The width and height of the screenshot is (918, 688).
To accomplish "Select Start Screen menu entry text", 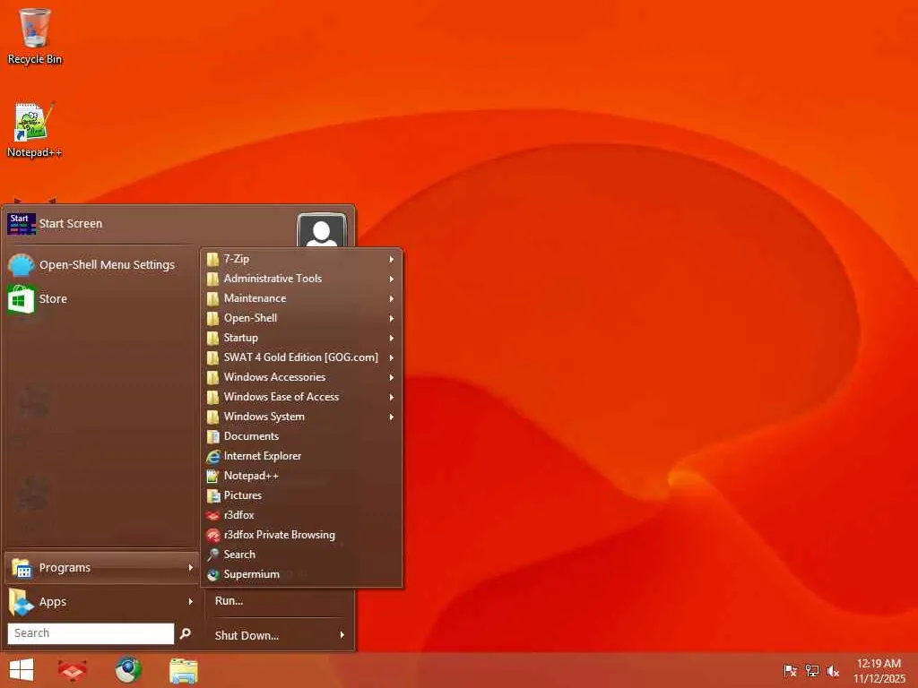I will 70,223.
